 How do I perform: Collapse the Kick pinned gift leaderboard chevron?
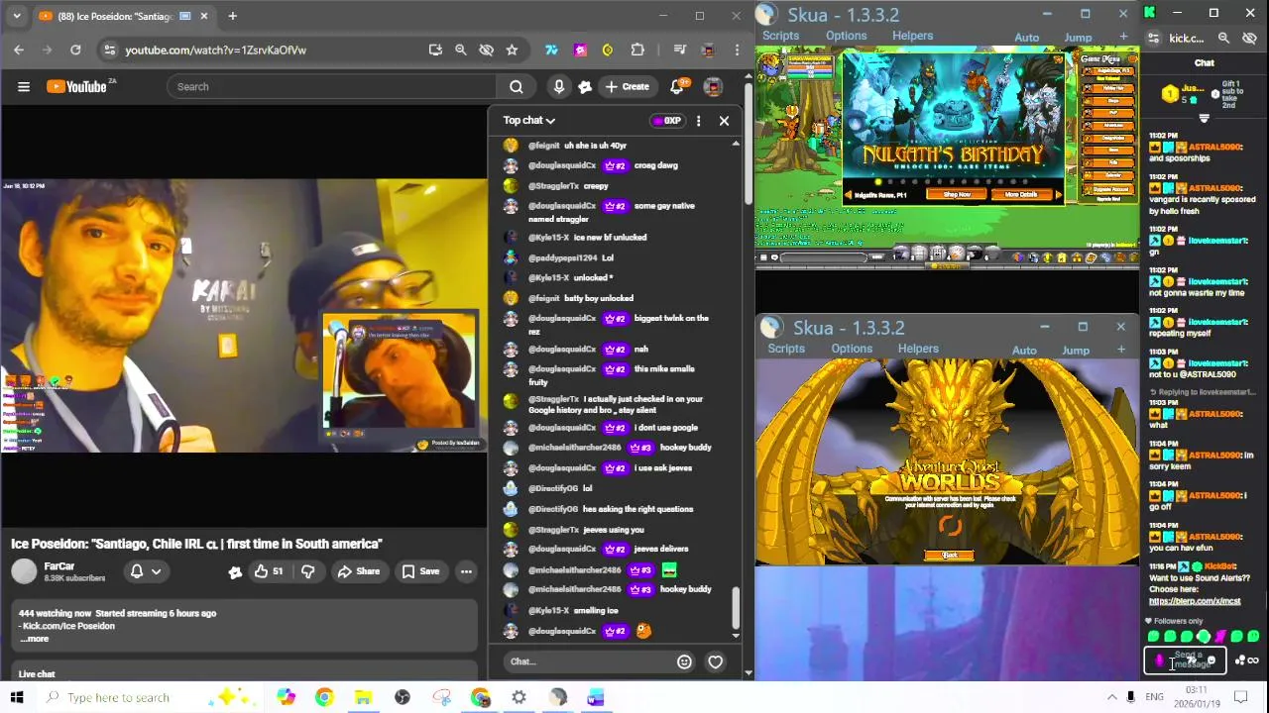pyautogui.click(x=1204, y=119)
